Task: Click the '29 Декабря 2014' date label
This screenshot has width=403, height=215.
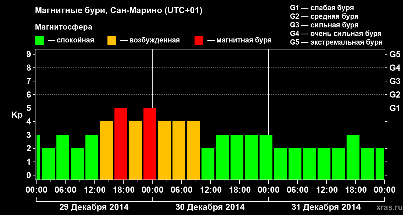Action: coord(94,207)
